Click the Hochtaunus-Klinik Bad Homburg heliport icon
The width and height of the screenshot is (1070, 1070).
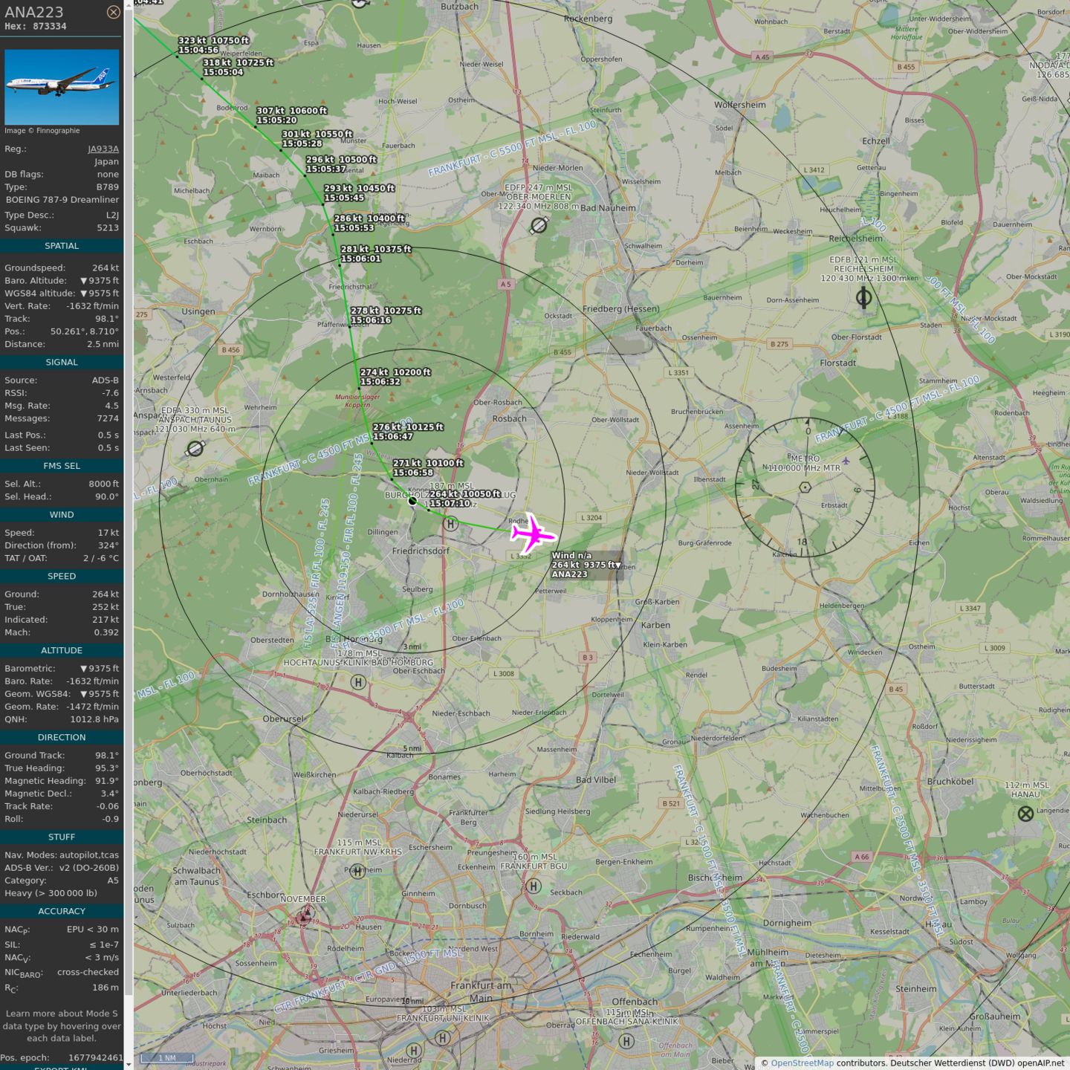[x=358, y=682]
